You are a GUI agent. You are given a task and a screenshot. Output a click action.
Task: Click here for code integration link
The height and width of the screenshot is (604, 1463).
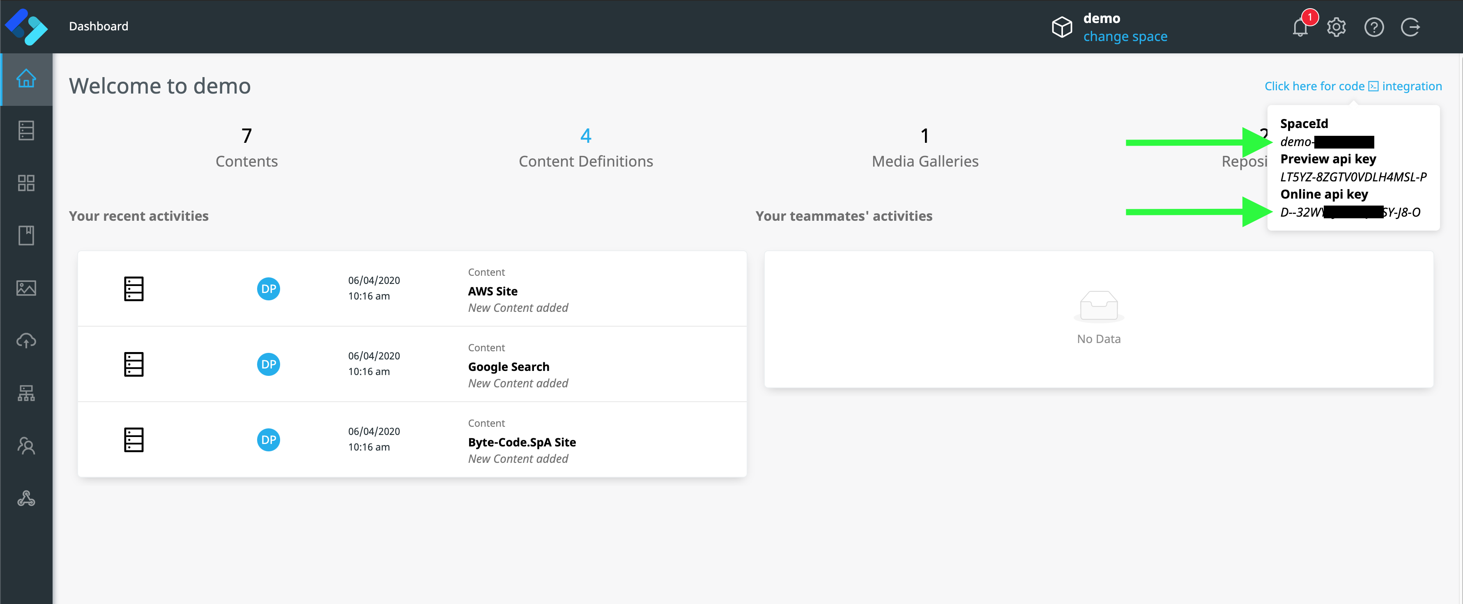click(x=1353, y=86)
